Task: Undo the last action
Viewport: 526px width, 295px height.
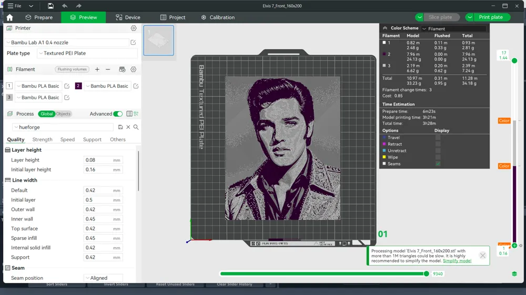Action: tap(65, 6)
